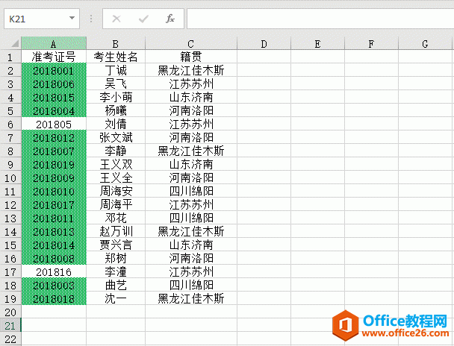Select cell containing 2018004
454x346 pixels.
pos(54,110)
